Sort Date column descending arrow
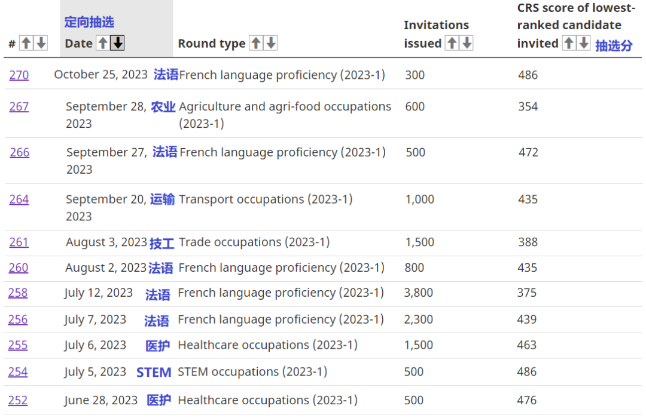The width and height of the screenshot is (646, 418). pyautogui.click(x=118, y=43)
